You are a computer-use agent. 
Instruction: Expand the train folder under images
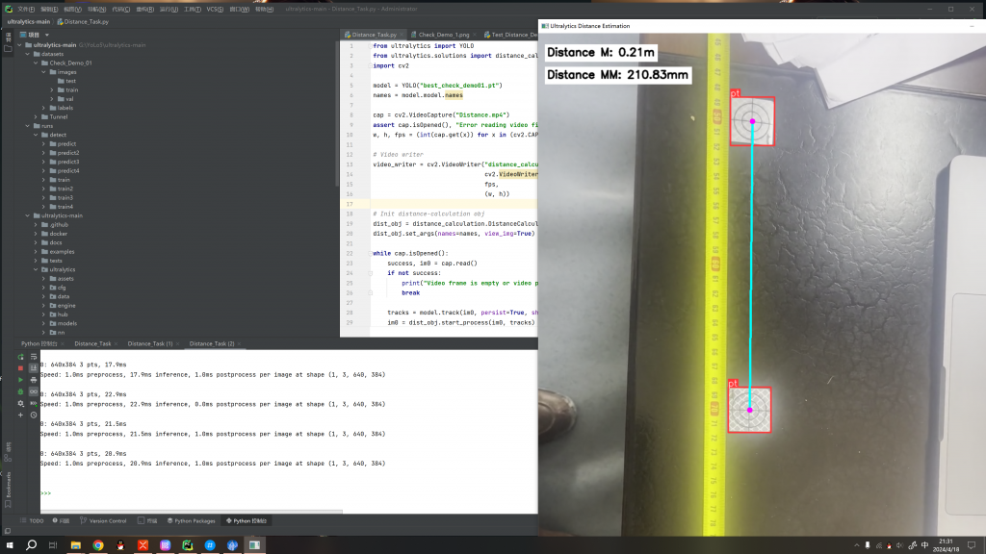pos(53,89)
